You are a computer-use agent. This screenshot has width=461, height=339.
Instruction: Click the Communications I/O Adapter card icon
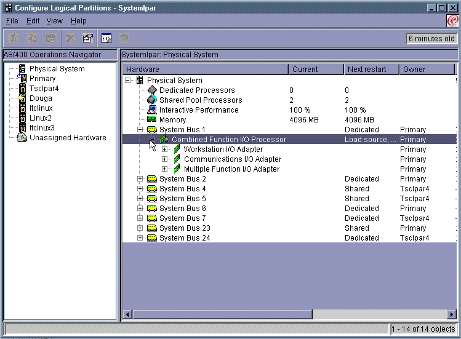point(177,159)
